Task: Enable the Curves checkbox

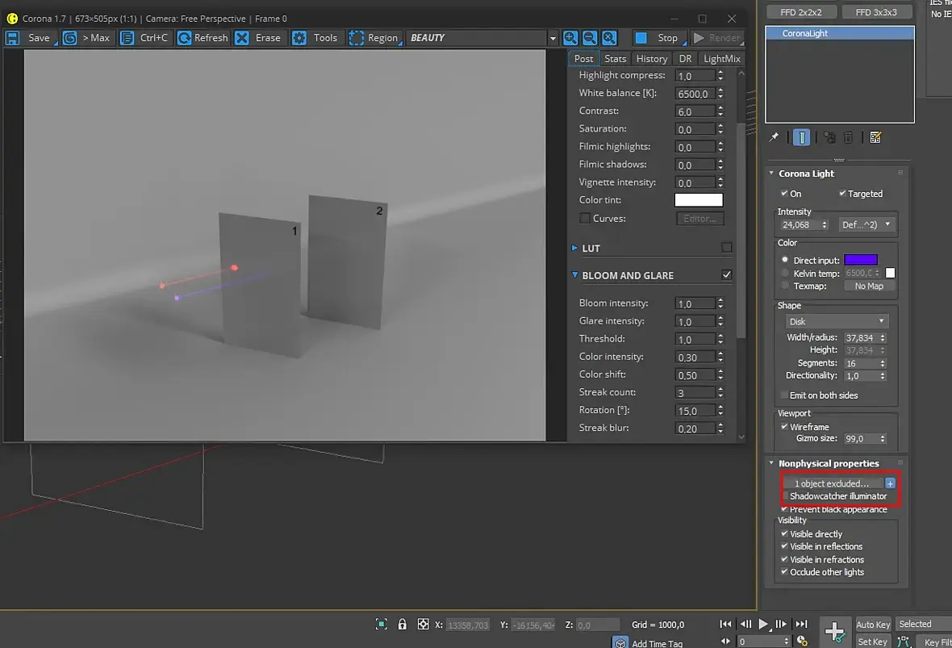Action: pos(584,219)
